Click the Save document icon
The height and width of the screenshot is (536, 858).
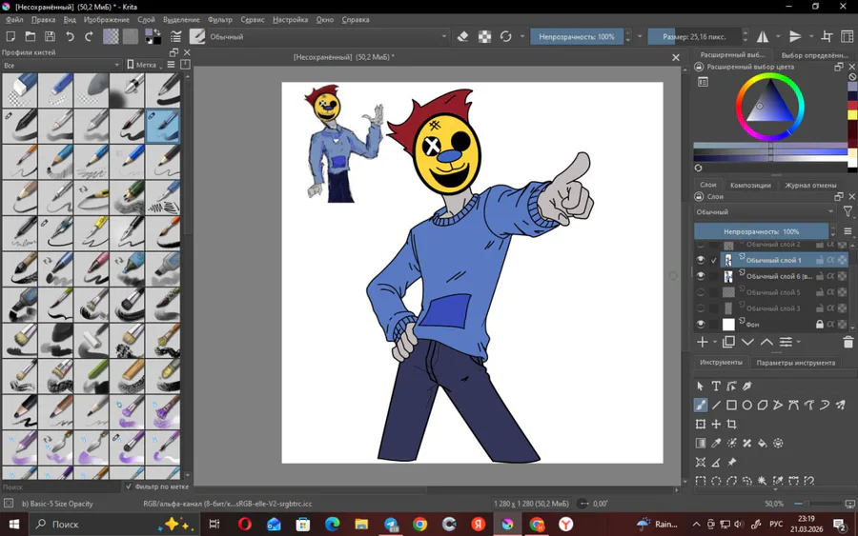pyautogui.click(x=50, y=37)
